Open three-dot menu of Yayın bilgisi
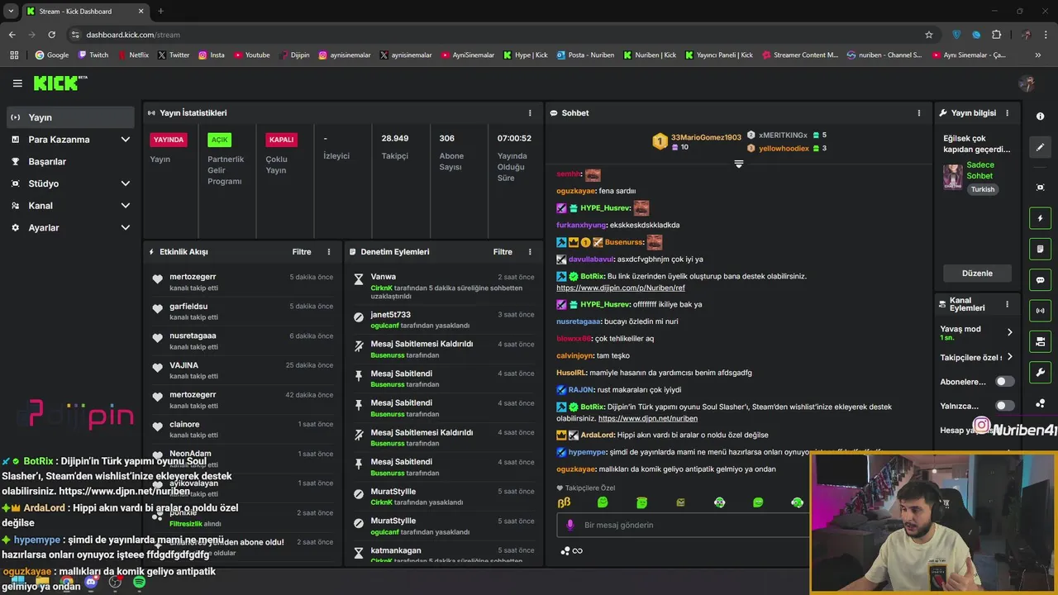This screenshot has height=595, width=1058. 1007,113
